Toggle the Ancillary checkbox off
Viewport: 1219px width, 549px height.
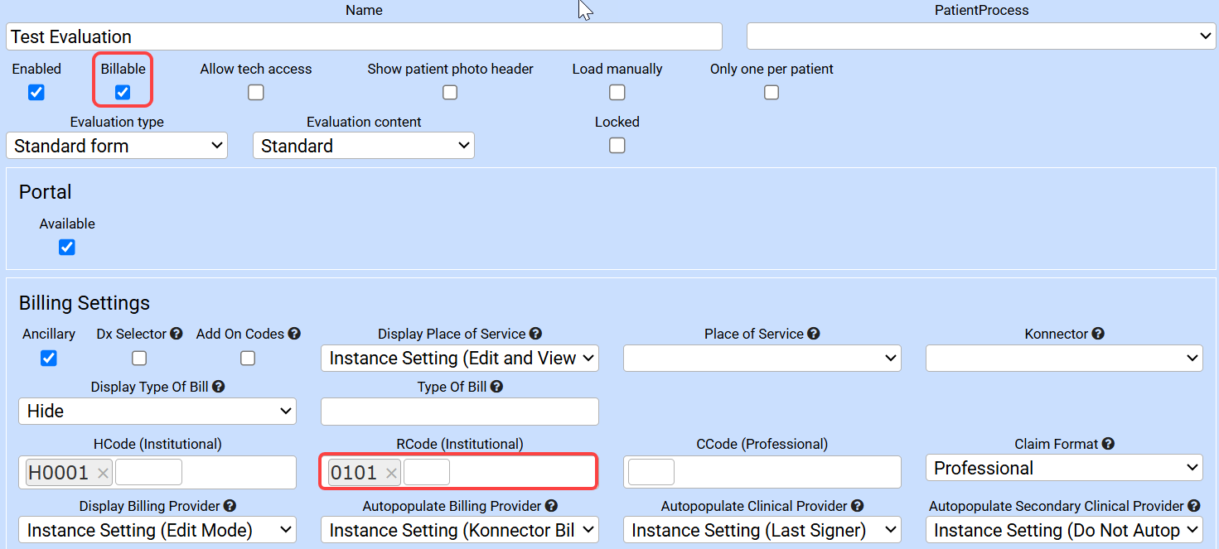click(x=49, y=358)
